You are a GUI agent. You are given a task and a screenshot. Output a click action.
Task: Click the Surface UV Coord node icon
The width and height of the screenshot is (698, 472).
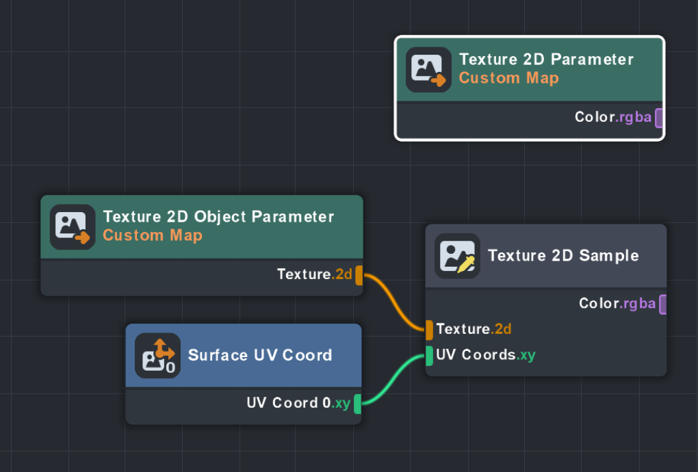(x=157, y=356)
